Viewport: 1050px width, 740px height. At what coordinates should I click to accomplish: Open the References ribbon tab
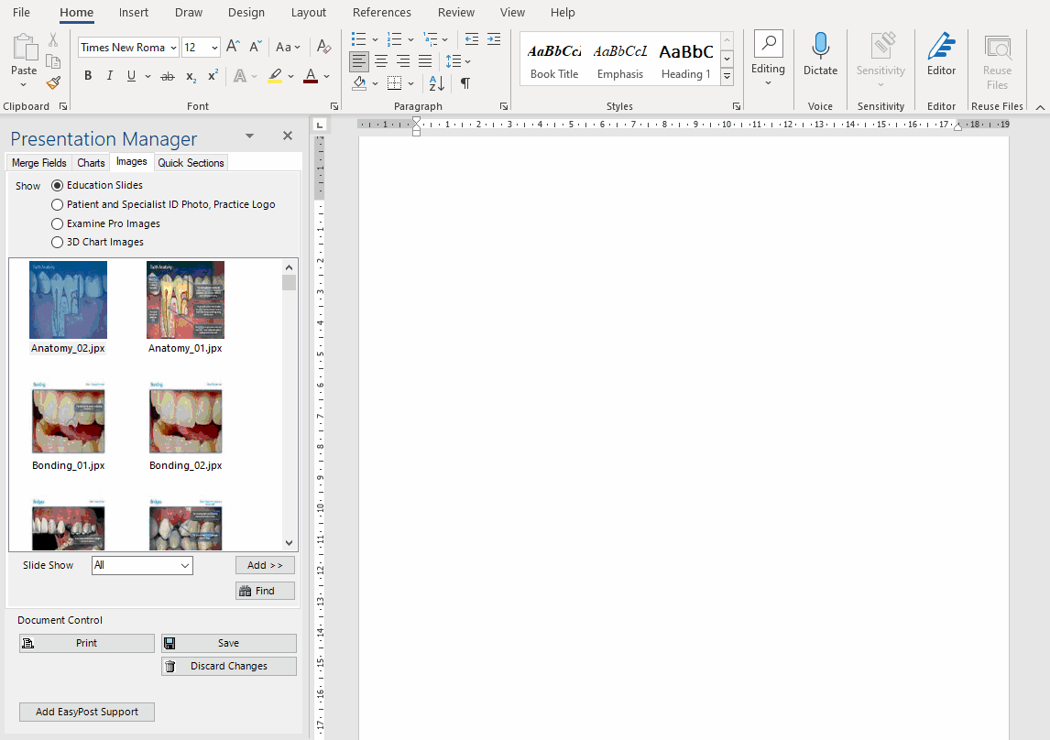pyautogui.click(x=381, y=13)
